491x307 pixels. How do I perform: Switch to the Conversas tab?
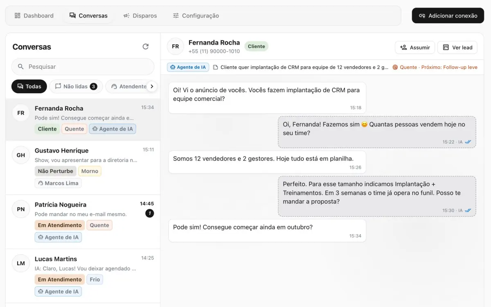[88, 16]
